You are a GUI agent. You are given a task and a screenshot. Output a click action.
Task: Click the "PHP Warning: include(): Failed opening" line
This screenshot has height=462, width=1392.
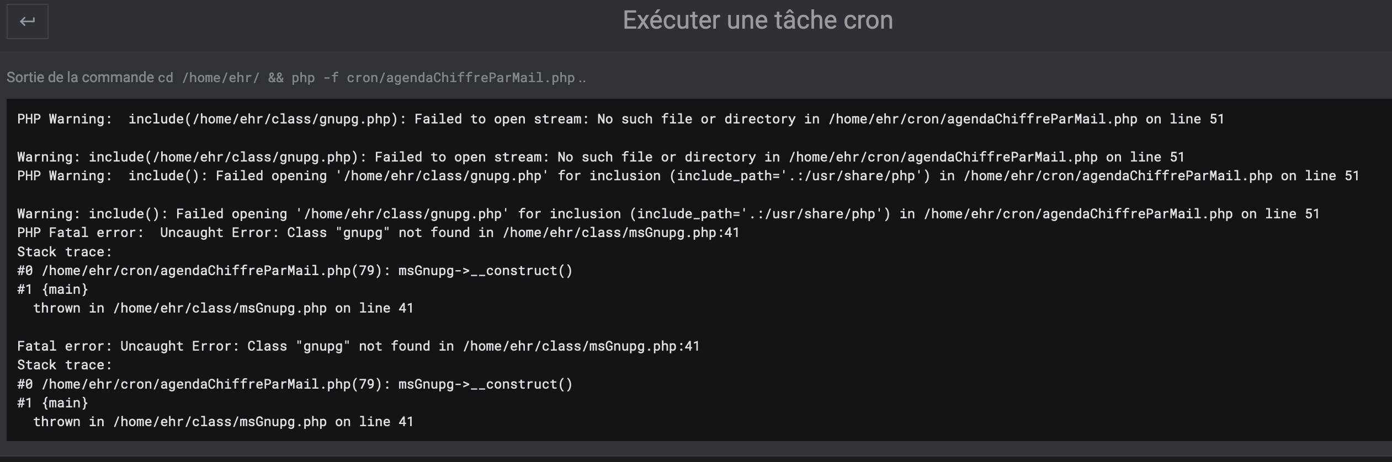[687, 176]
